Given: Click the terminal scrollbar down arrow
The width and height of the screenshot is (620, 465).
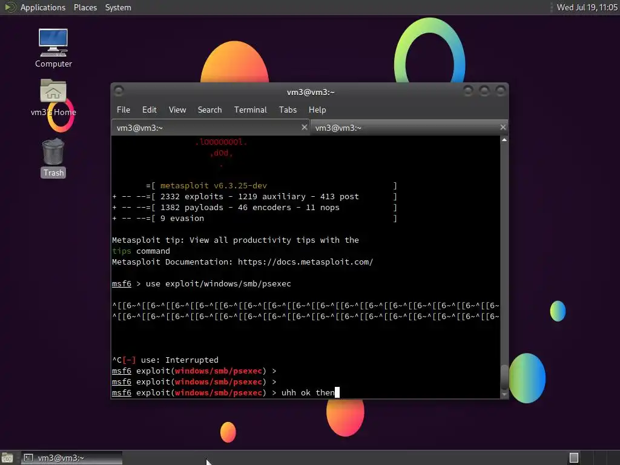Looking at the screenshot, I should 504,394.
